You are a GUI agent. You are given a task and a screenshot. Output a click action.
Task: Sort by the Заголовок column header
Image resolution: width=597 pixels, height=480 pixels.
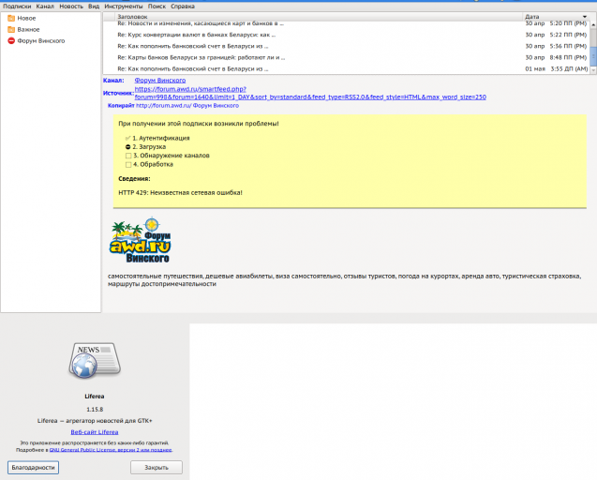319,17
